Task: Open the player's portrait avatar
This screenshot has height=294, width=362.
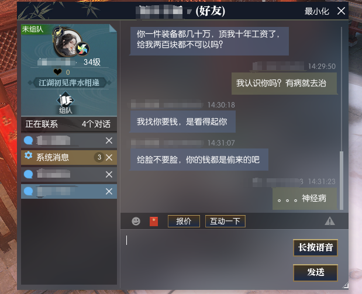Action: point(67,43)
